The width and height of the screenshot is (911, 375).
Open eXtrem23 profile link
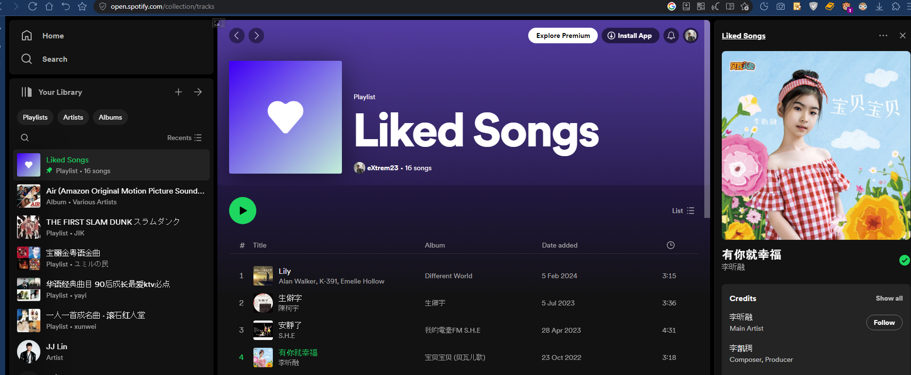382,168
